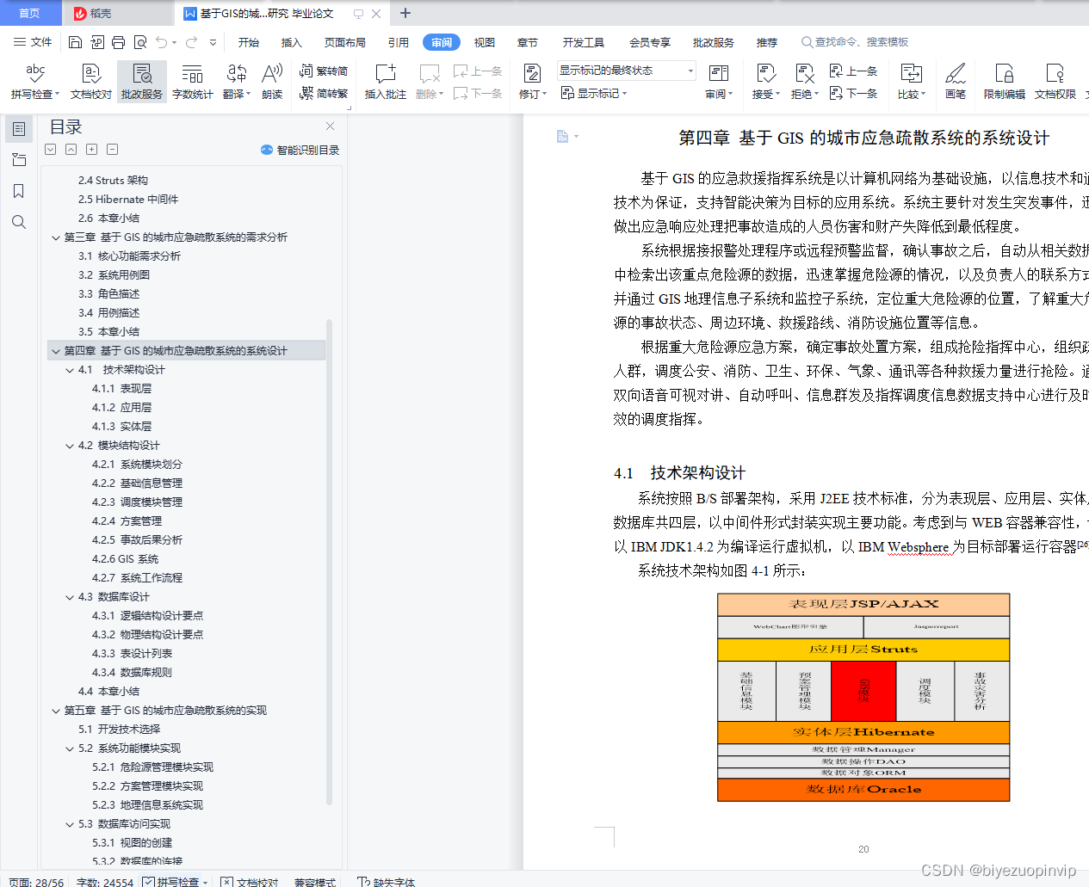The height and width of the screenshot is (887, 1089).
Task: Open the 文件 menu
Action: click(x=33, y=42)
